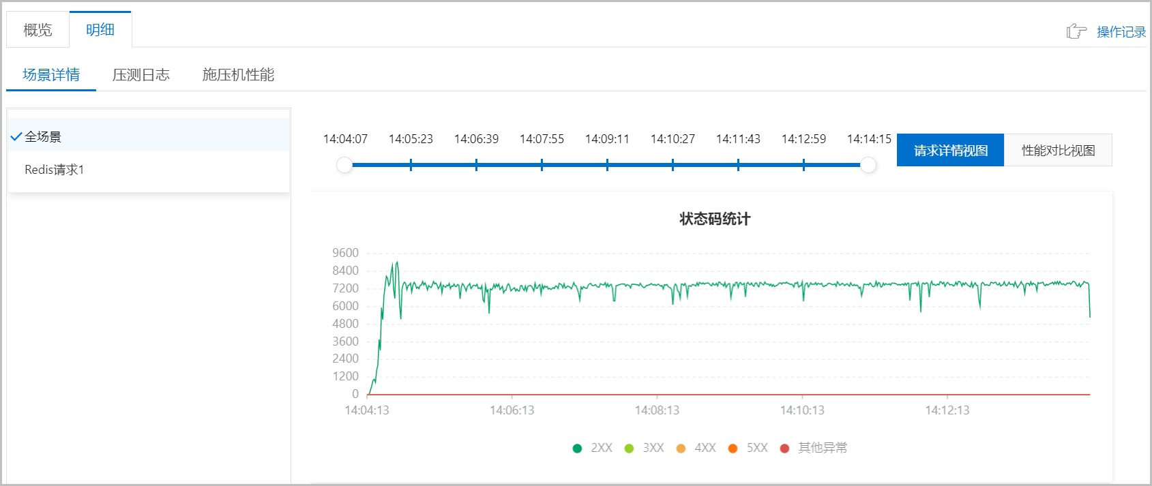The height and width of the screenshot is (486, 1152).
Task: Click the pointing hand icon beside 操作记录
Action: coord(1076,31)
